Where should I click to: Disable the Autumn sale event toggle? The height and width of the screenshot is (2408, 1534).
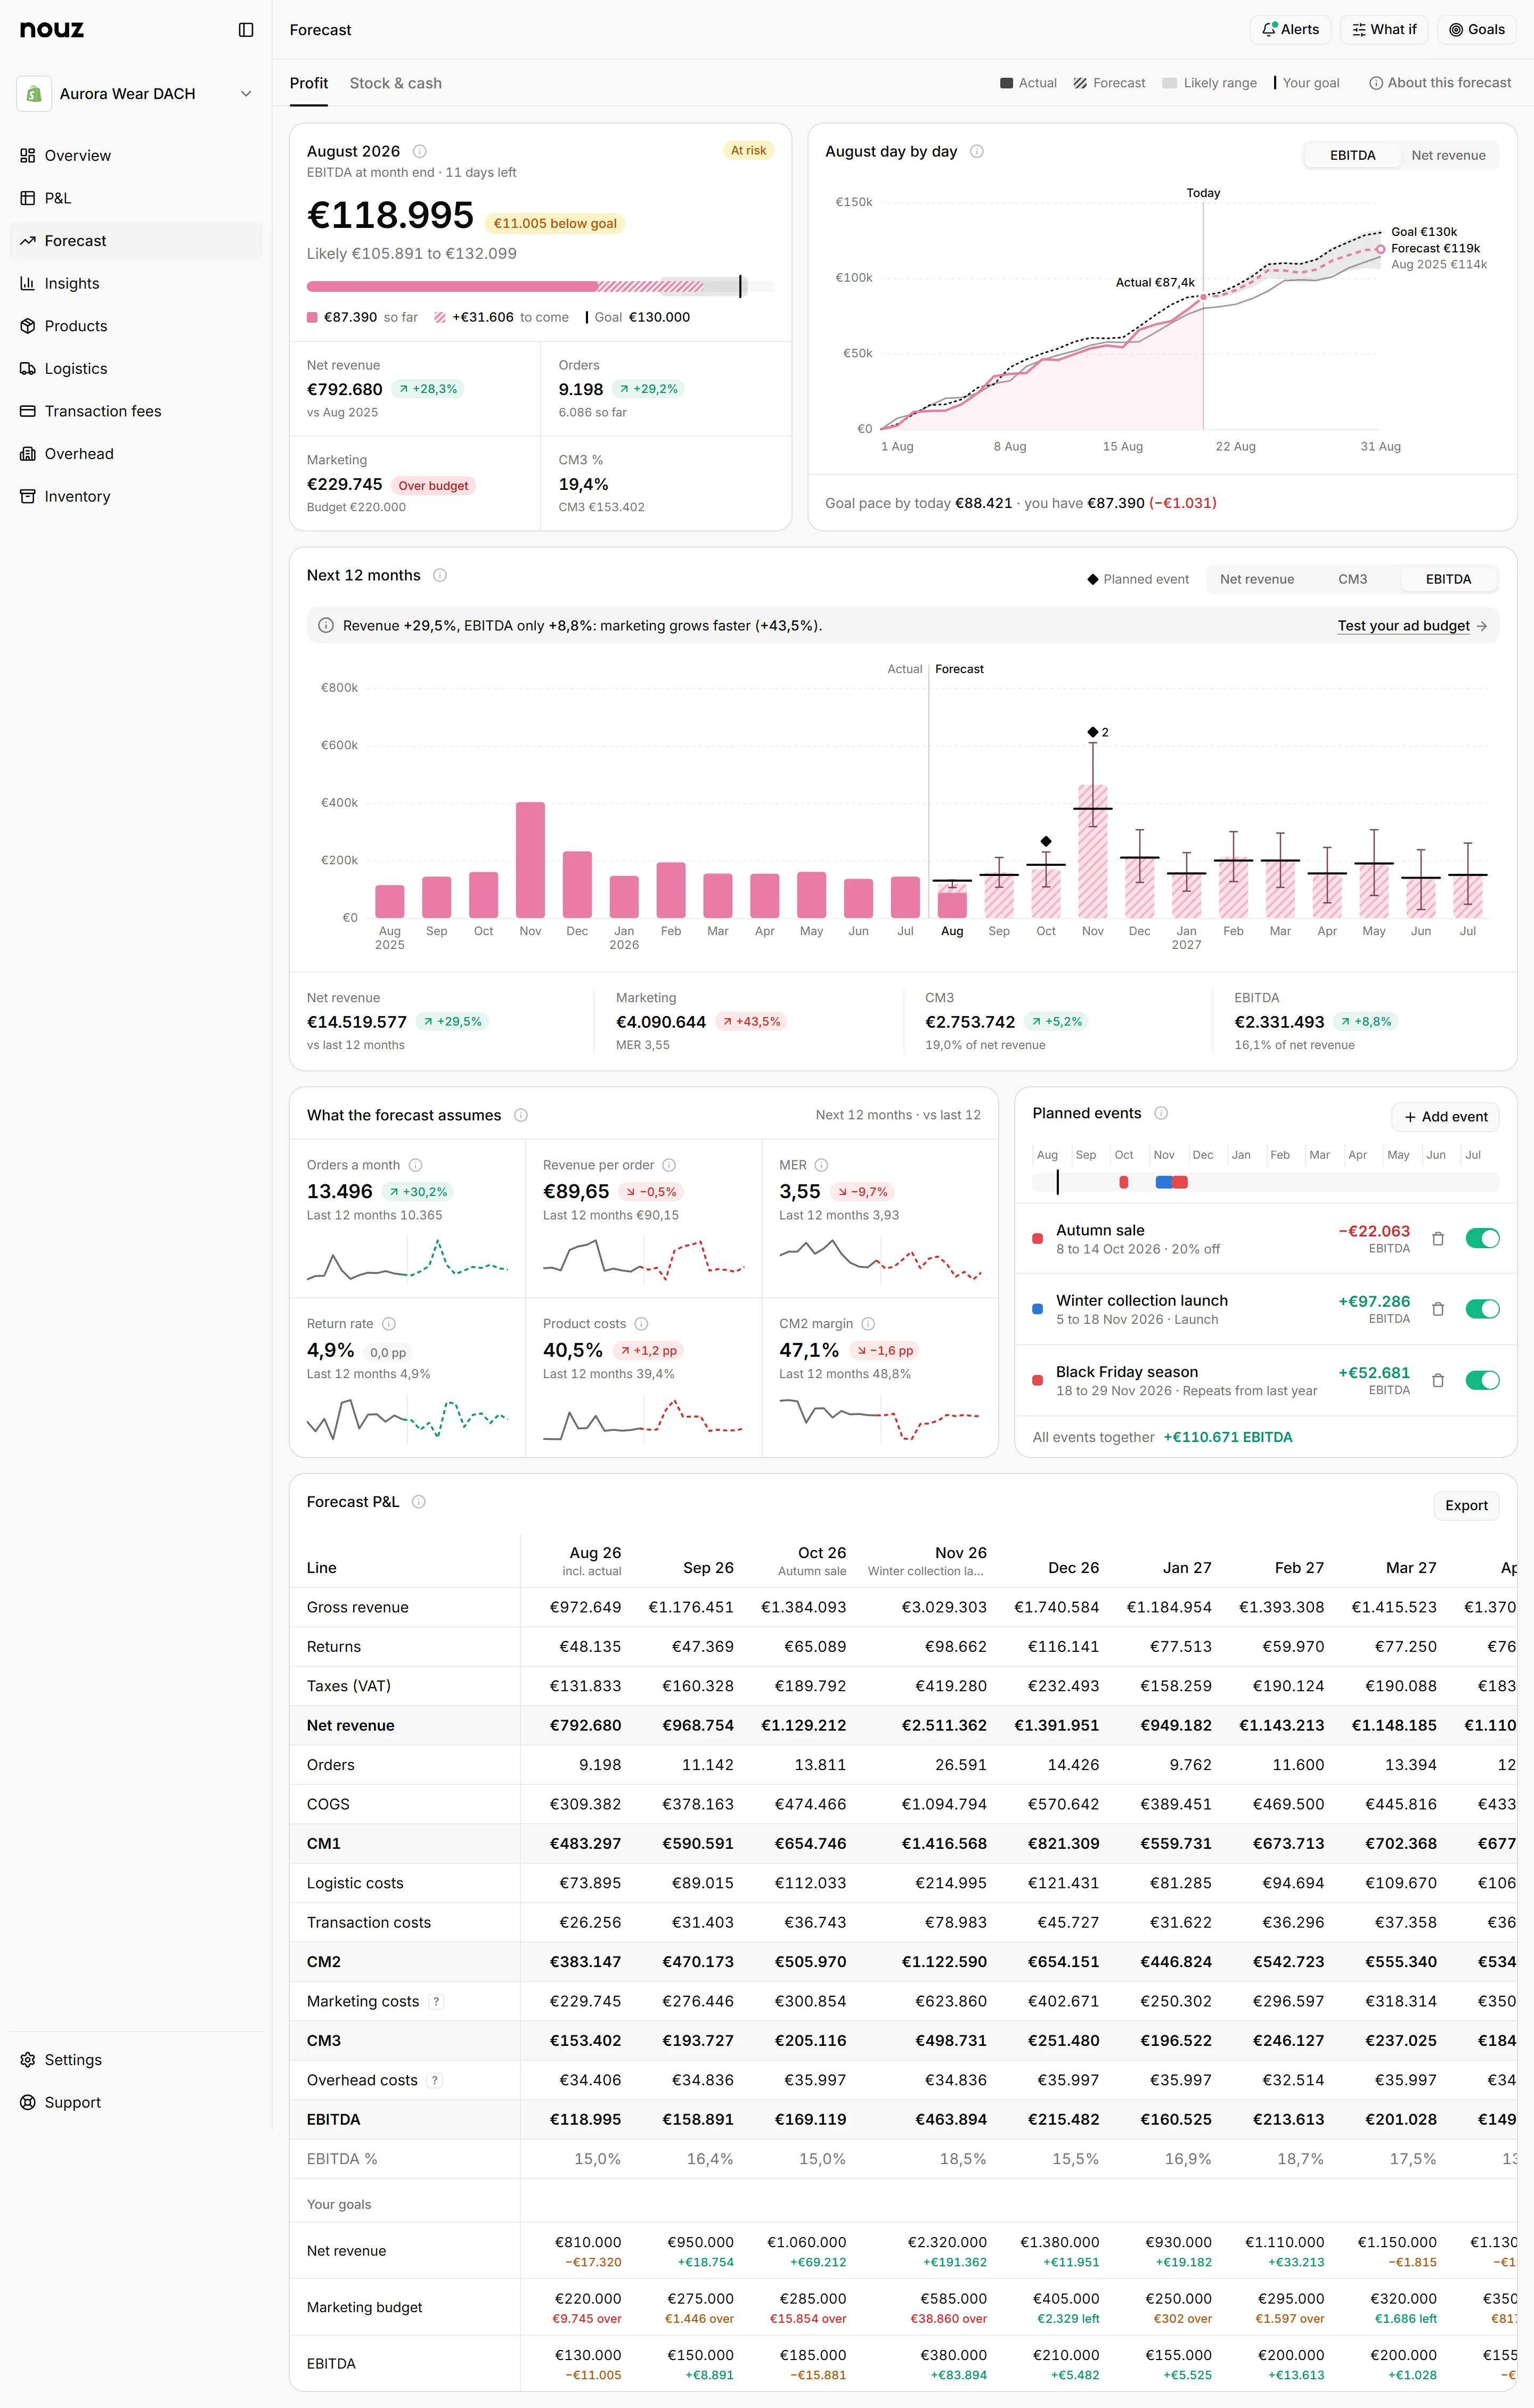coord(1482,1239)
